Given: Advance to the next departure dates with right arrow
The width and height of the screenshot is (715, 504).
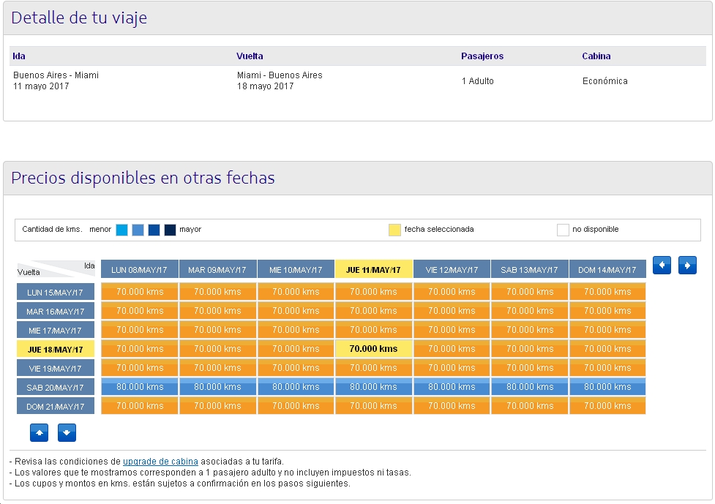Looking at the screenshot, I should pos(686,265).
